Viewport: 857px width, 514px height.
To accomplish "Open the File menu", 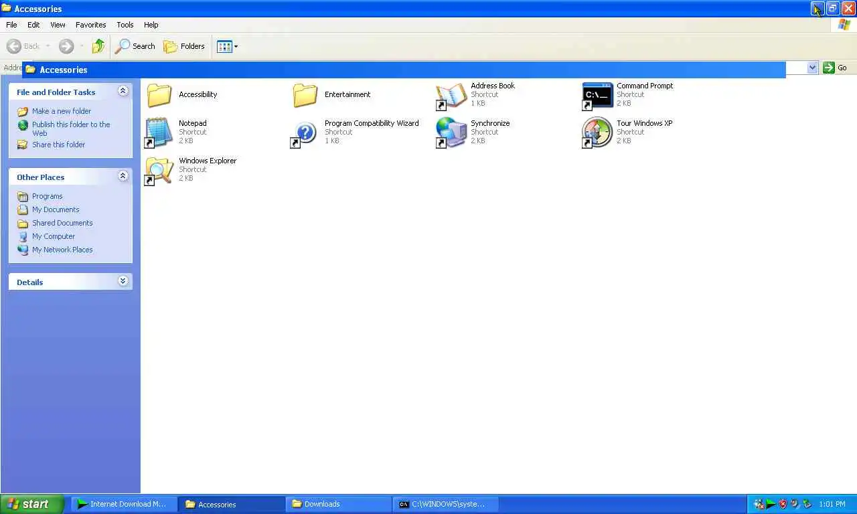I will [x=11, y=25].
